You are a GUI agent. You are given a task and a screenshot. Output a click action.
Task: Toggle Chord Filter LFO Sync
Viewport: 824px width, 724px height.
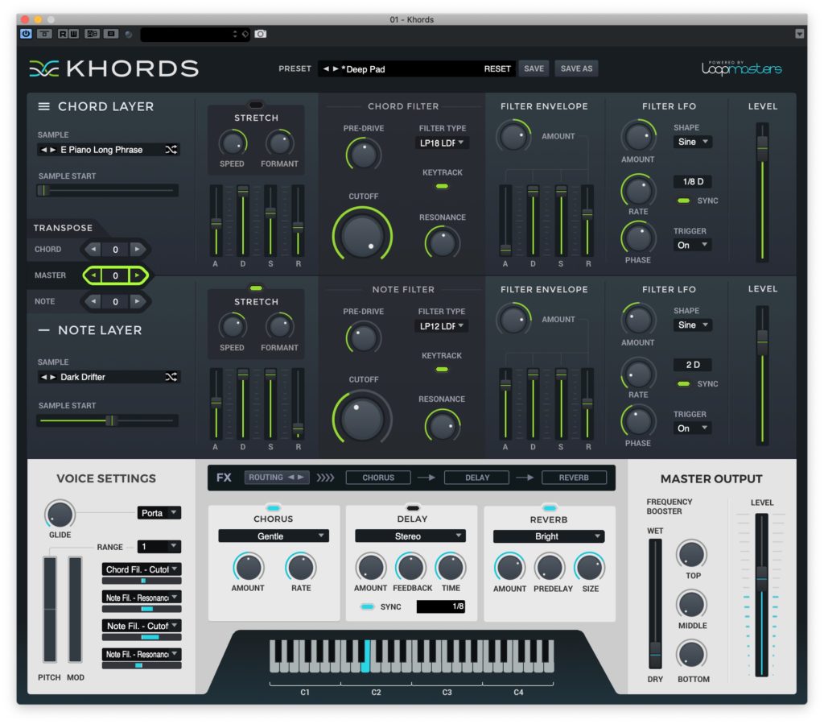point(683,201)
